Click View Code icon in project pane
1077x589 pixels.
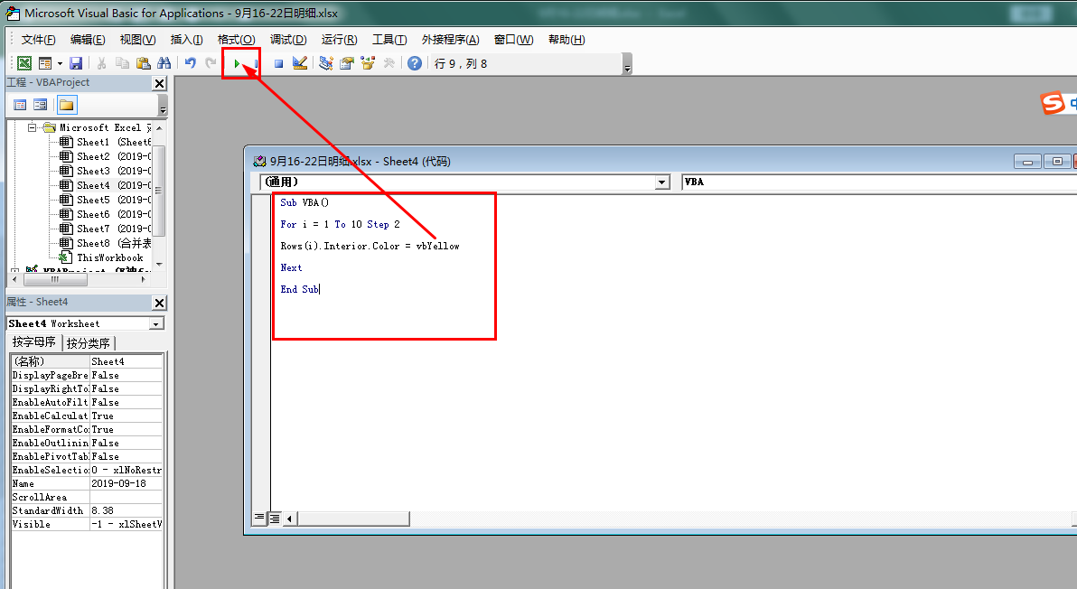point(20,105)
